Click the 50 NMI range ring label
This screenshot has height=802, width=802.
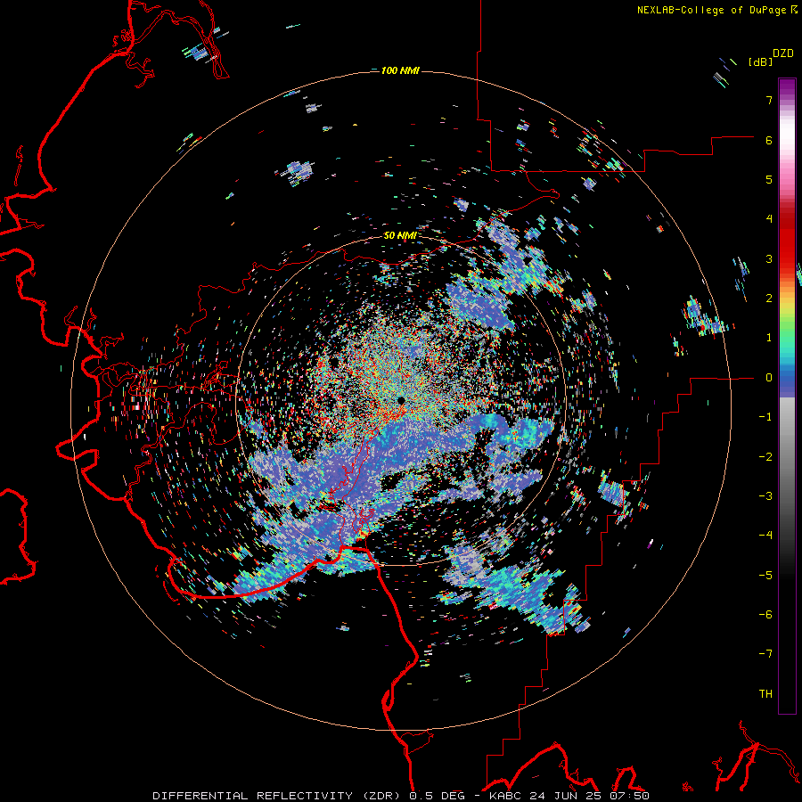pos(400,236)
